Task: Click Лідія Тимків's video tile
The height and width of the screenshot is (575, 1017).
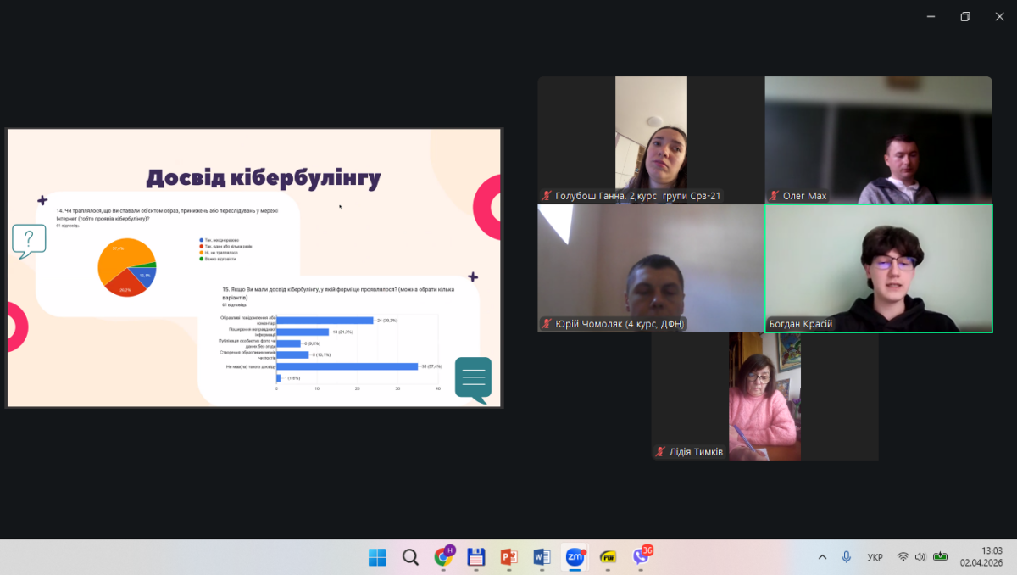Action: pyautogui.click(x=764, y=395)
